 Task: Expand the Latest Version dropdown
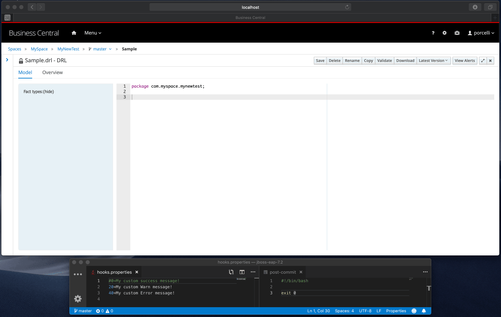pos(433,61)
